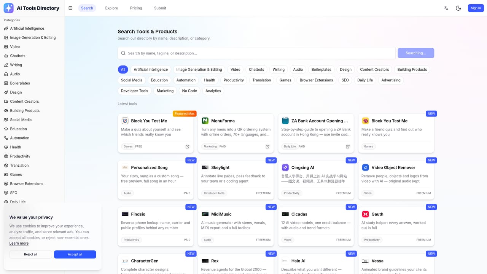This screenshot has width=487, height=274.
Task: Click the Gauth card logo
Action: (365, 214)
